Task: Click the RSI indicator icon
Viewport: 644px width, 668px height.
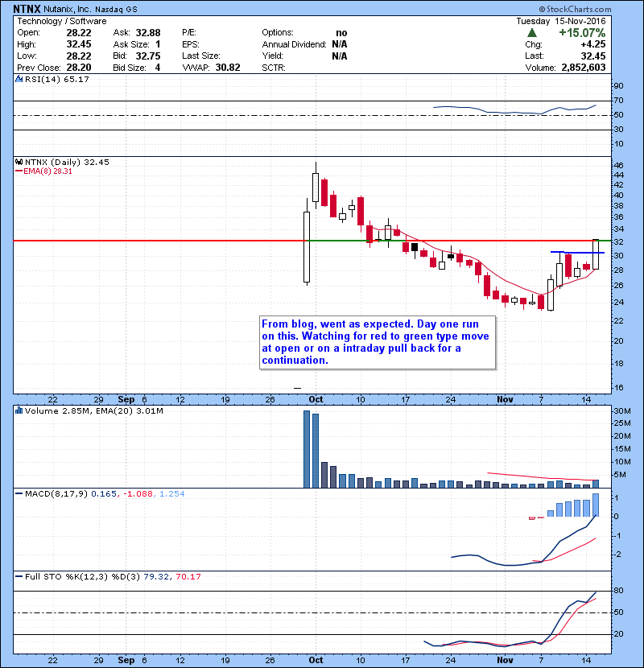Action: (x=19, y=79)
